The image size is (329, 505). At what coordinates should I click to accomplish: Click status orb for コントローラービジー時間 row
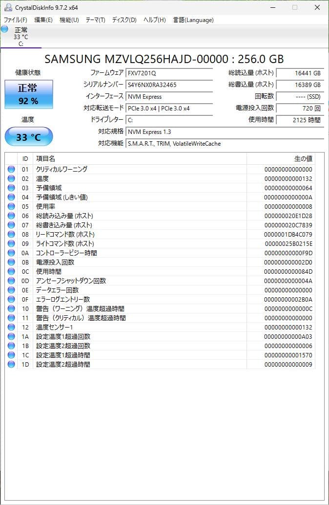pos(11,253)
